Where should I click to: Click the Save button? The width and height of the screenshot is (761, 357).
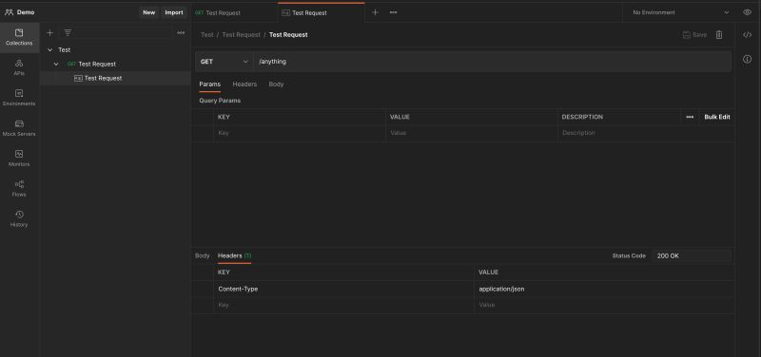click(x=695, y=35)
